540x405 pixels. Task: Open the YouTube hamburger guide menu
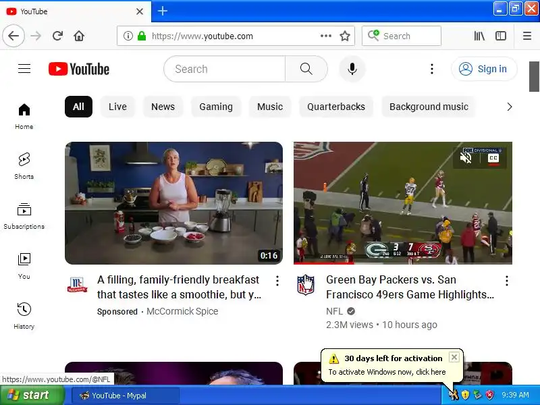pyautogui.click(x=24, y=69)
